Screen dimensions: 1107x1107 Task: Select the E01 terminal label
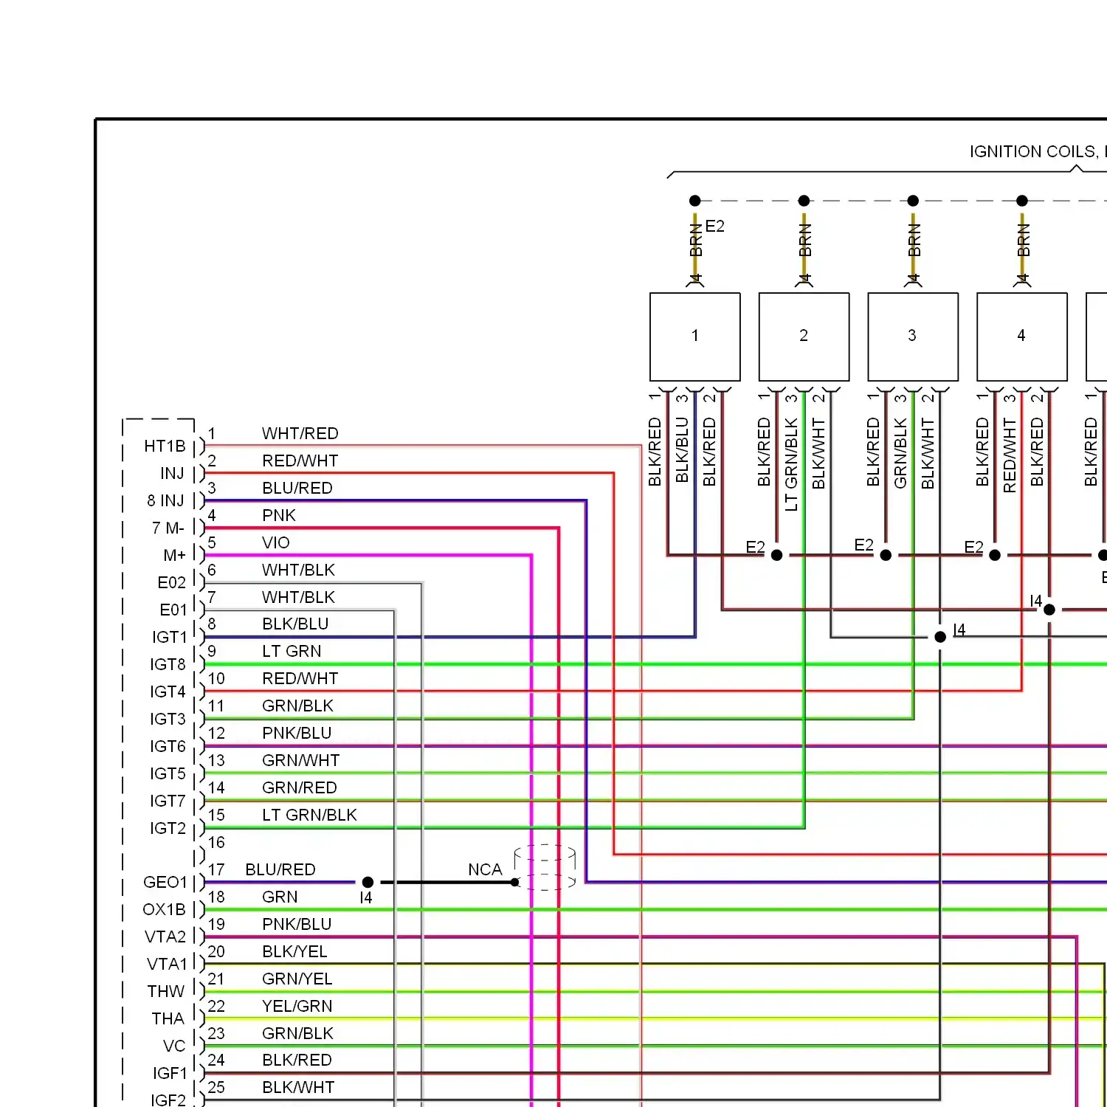(x=173, y=610)
